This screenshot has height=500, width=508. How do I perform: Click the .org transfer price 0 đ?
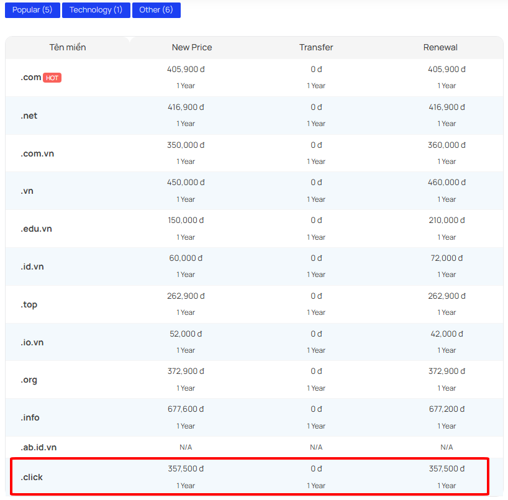click(316, 371)
